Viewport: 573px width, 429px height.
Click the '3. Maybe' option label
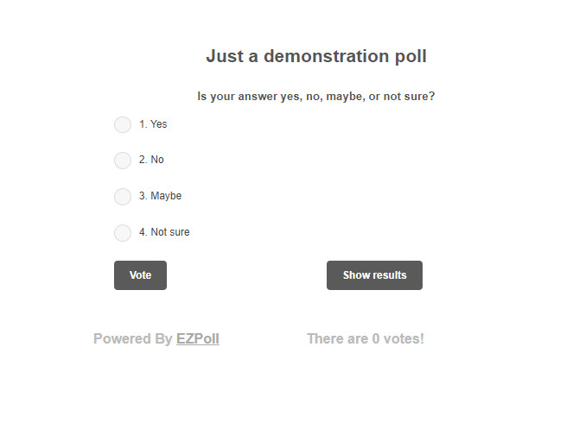pos(160,196)
